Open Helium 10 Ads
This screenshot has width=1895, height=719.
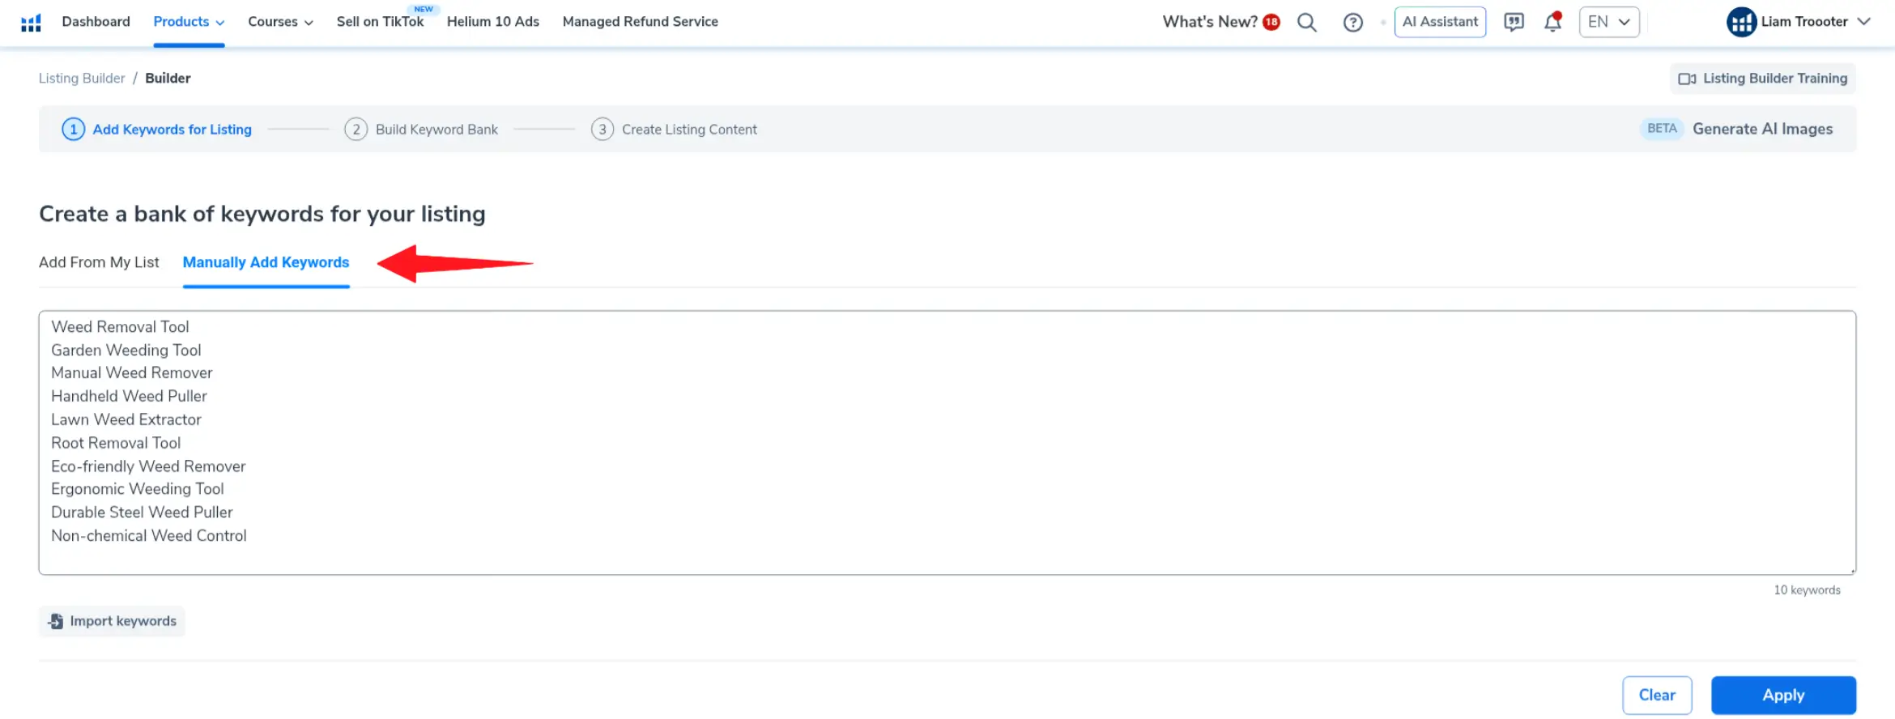click(493, 22)
